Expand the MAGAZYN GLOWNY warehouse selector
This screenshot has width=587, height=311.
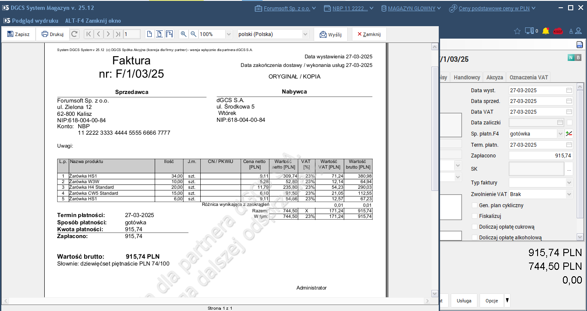[x=439, y=8]
